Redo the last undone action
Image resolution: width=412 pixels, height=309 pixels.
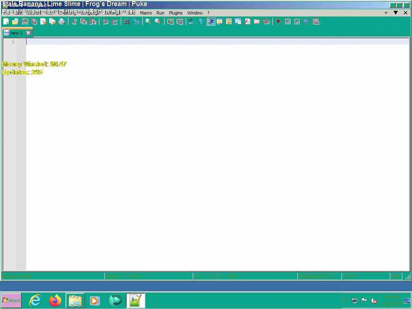point(115,22)
